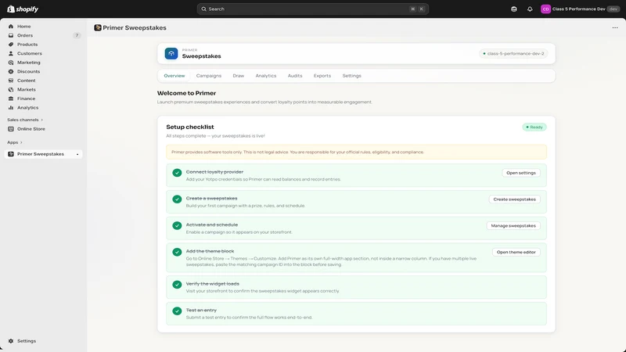
Task: Open the notifications bell
Action: point(530,9)
